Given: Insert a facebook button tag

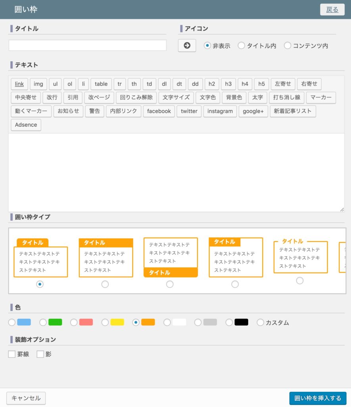Looking at the screenshot, I should [x=158, y=111].
